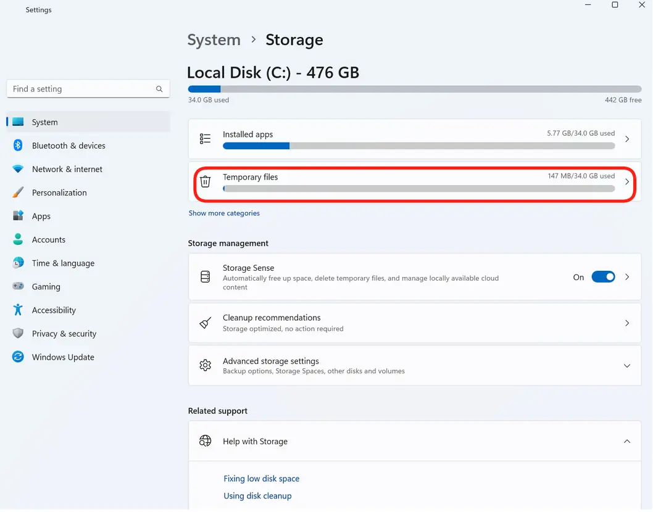Click the Accounts person icon
The height and width of the screenshot is (512, 653).
tap(18, 239)
